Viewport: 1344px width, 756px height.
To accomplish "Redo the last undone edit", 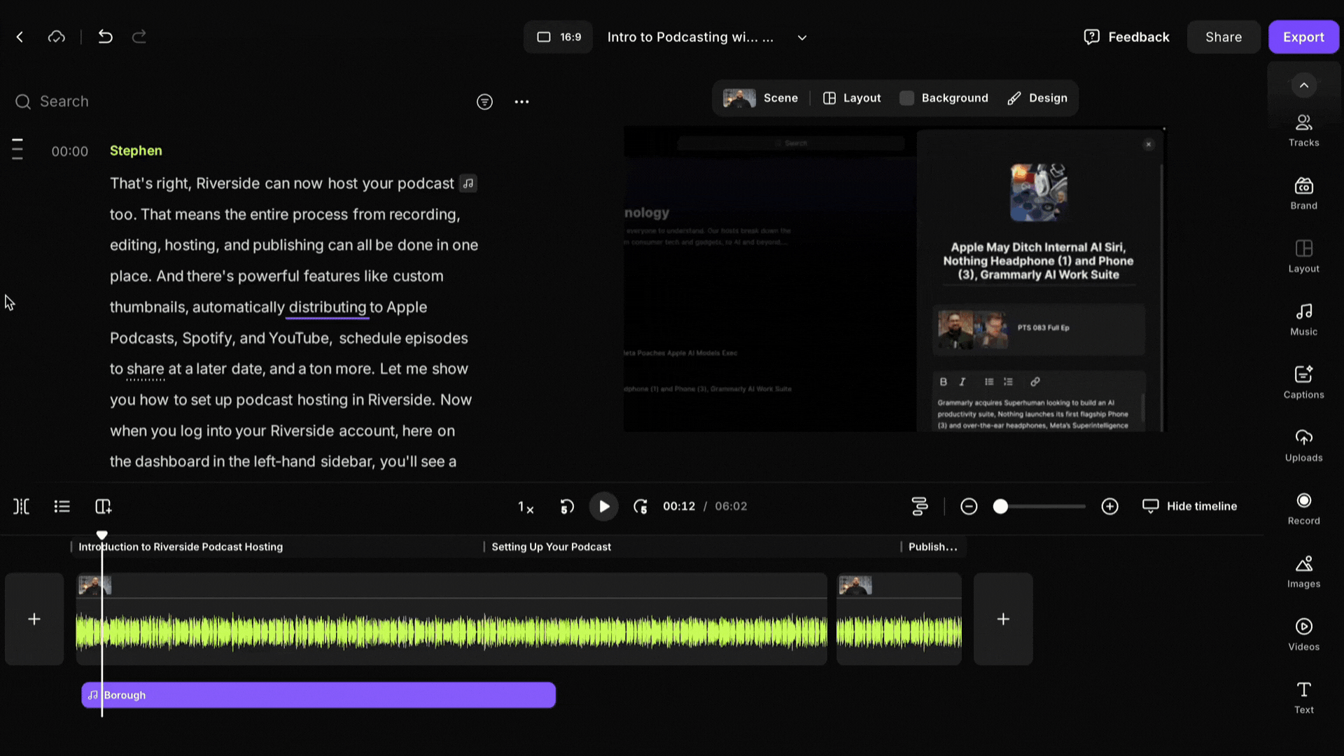I will (x=139, y=37).
